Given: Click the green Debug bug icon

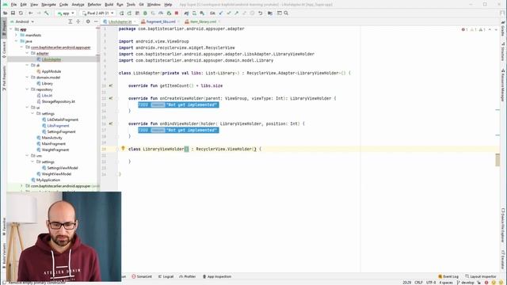Looking at the screenshot, I should 145,13.
